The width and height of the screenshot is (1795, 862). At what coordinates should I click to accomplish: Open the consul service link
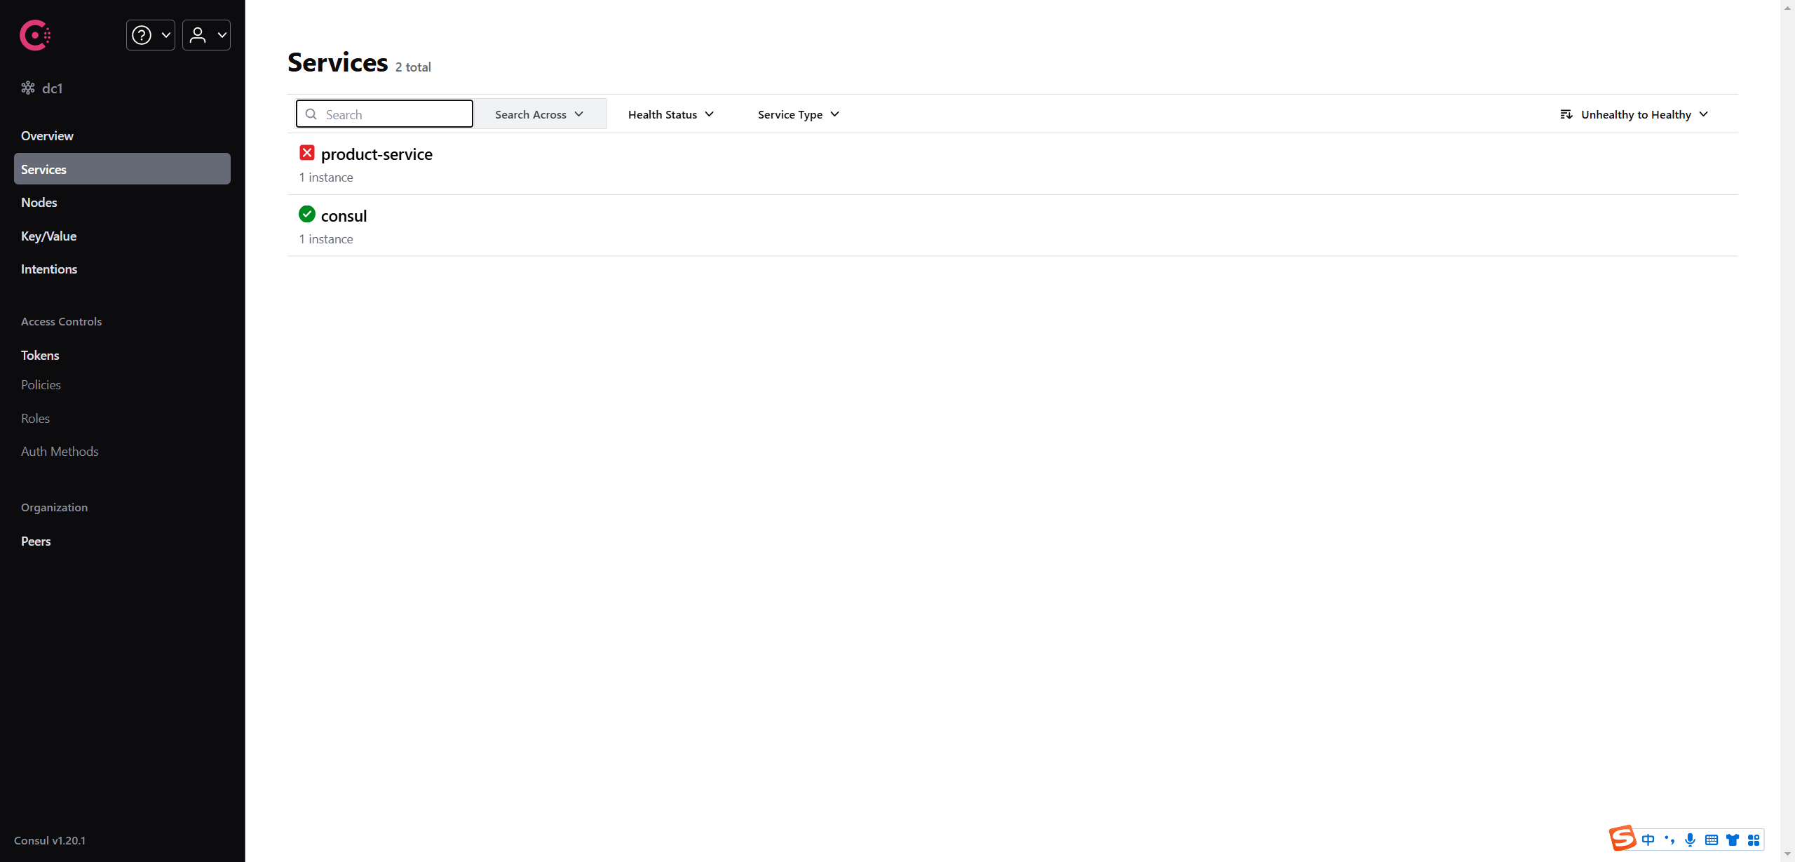tap(344, 216)
